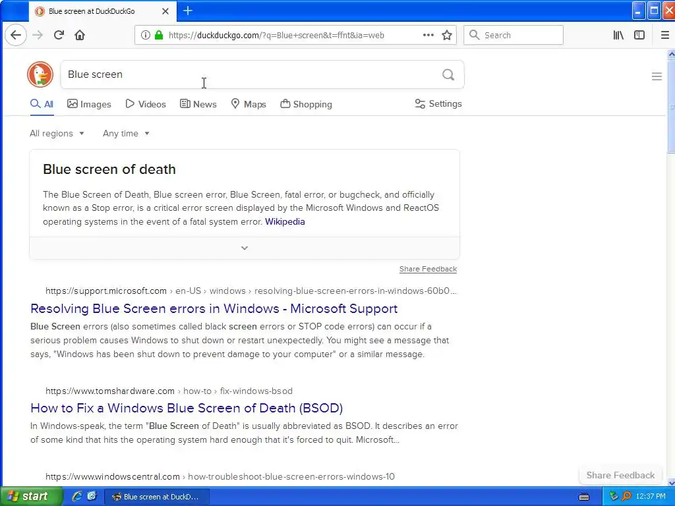Toggle the sidebars icon in toolbar

pyautogui.click(x=639, y=35)
